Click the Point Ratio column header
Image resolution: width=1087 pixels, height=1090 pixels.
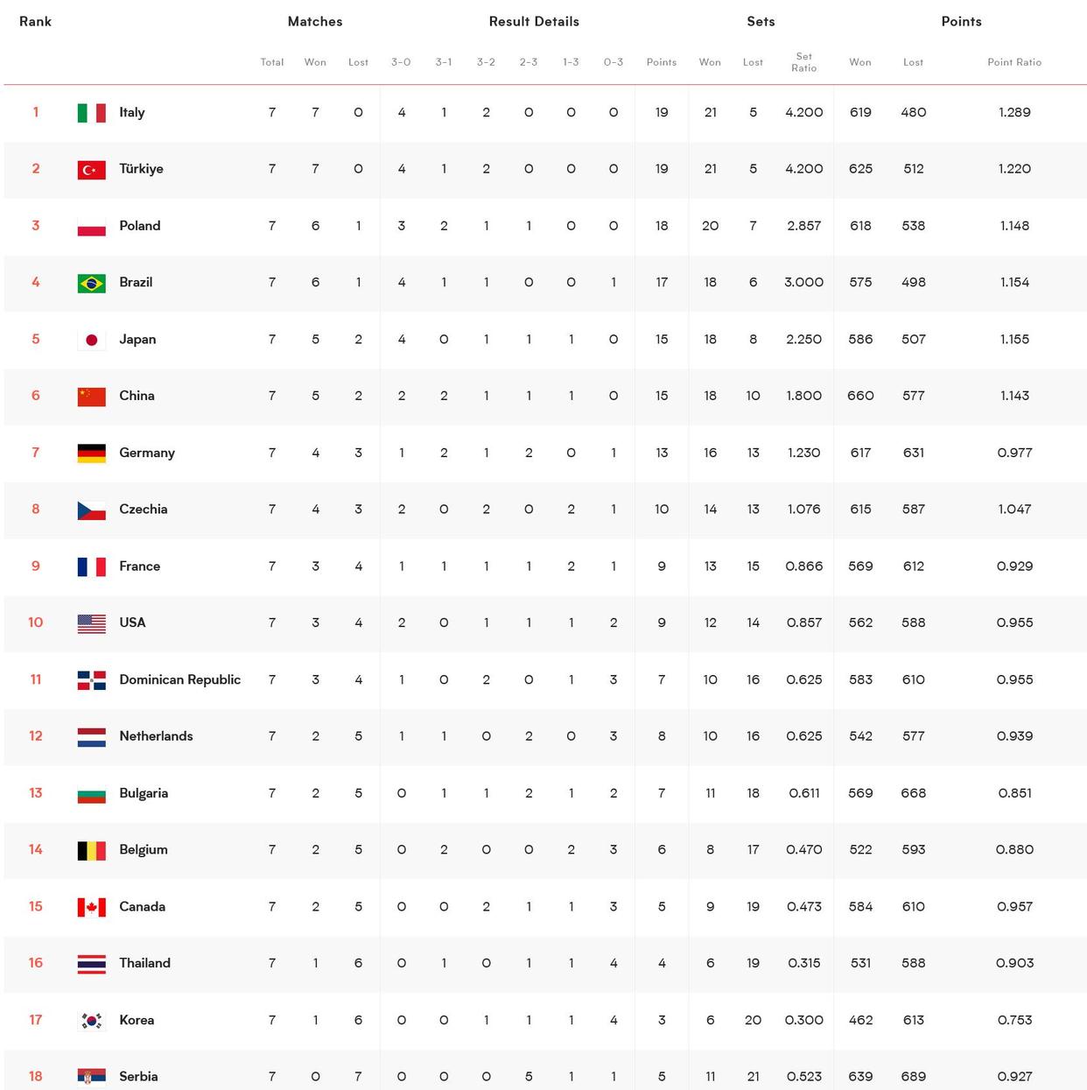pos(1014,62)
